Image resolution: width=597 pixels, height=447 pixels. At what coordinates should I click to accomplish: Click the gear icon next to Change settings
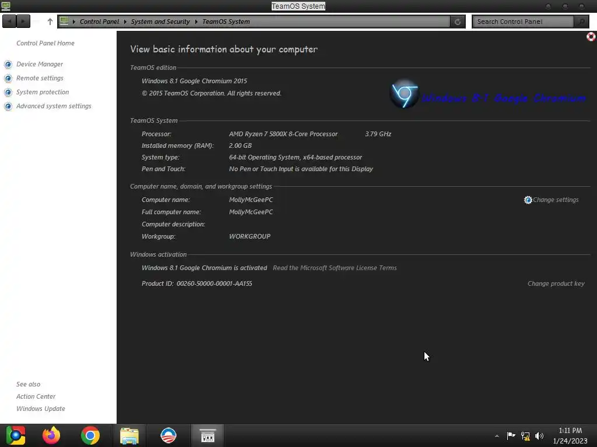(528, 200)
